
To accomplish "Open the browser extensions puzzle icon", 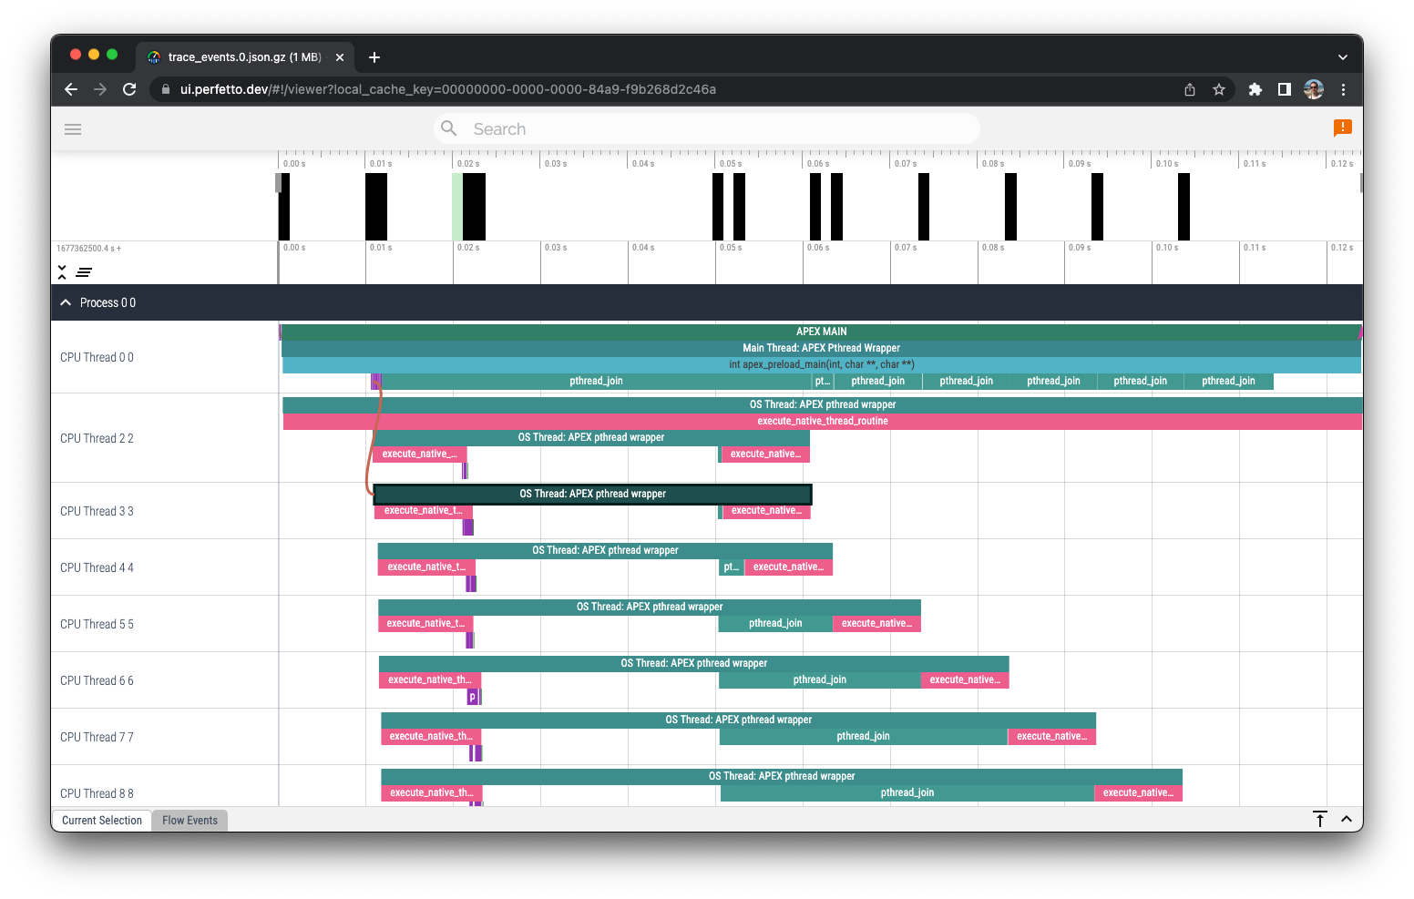I will [1255, 89].
